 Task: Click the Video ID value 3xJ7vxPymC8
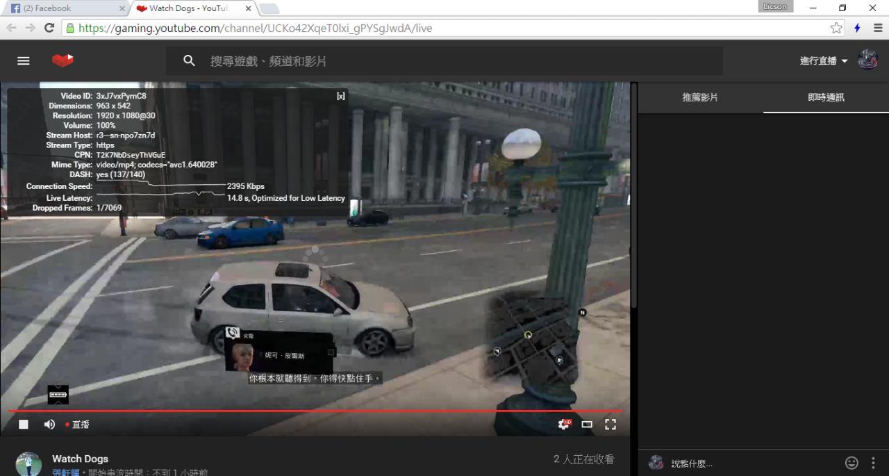(x=121, y=96)
